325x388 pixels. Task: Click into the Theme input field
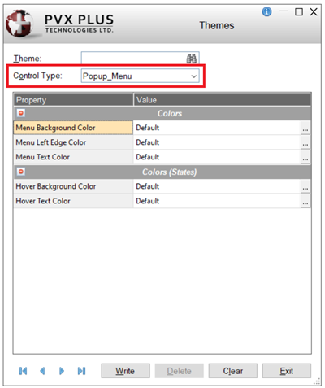coord(134,59)
